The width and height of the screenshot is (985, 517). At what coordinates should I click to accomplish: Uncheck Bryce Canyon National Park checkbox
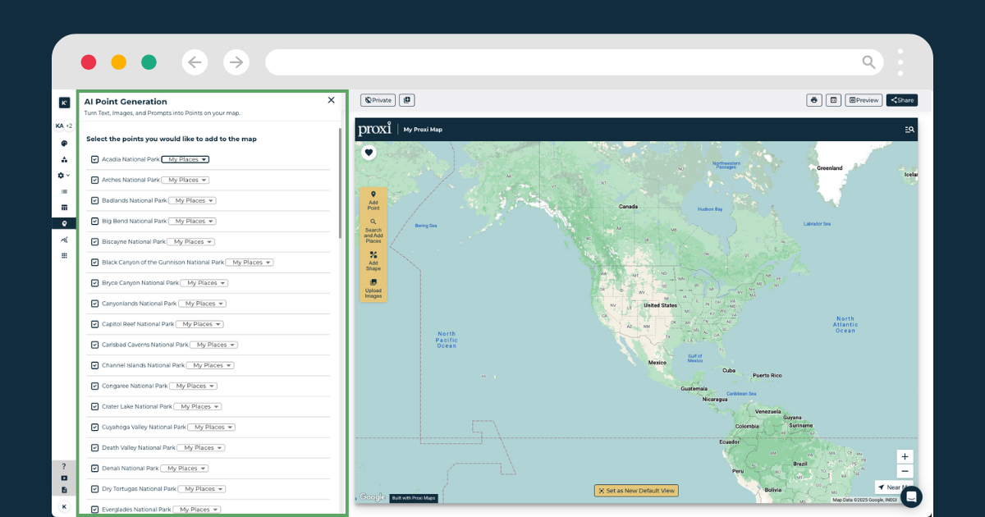point(95,283)
